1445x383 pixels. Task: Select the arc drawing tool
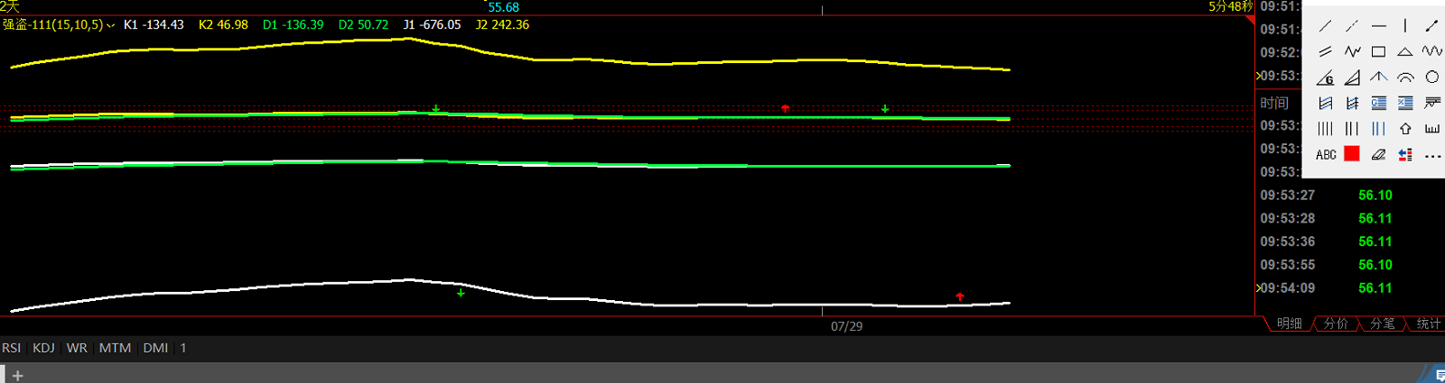tap(1405, 78)
